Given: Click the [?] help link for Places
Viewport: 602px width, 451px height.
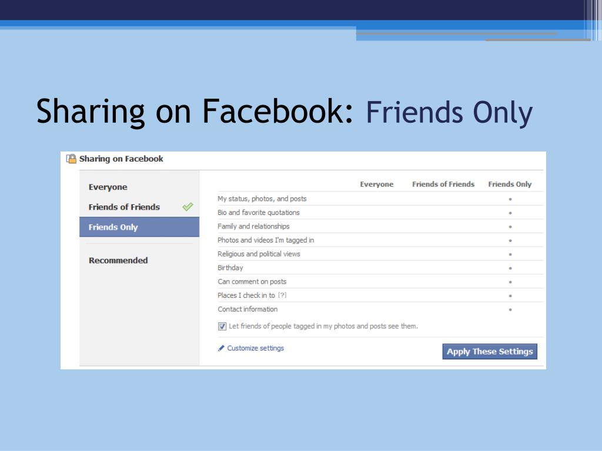Looking at the screenshot, I should pyautogui.click(x=282, y=295).
